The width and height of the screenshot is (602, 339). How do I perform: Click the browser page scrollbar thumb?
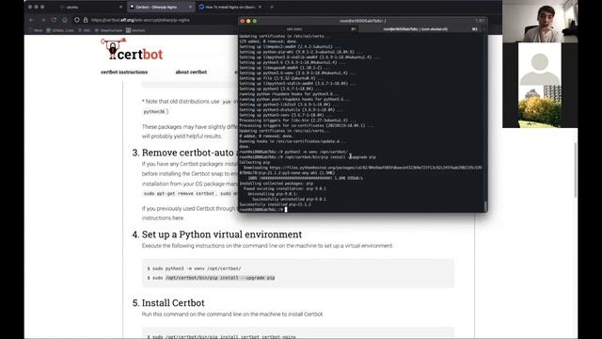coord(576,169)
